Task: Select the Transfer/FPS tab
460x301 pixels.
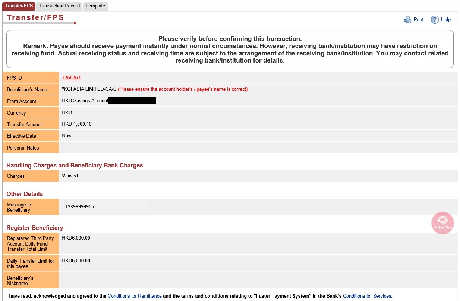Action: click(x=19, y=6)
